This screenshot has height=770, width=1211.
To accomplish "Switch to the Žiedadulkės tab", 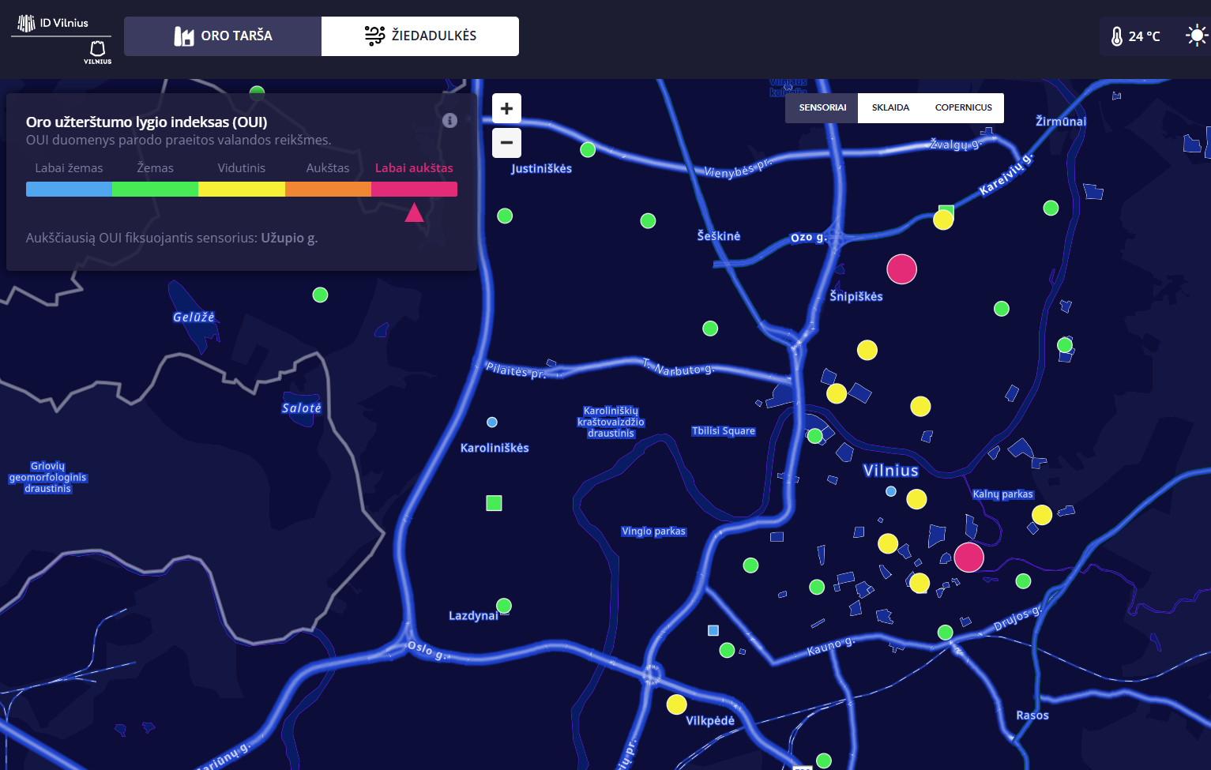I will pos(420,36).
